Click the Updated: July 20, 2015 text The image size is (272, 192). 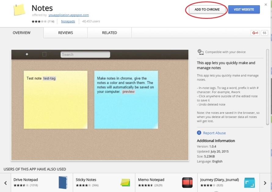pos(213,151)
